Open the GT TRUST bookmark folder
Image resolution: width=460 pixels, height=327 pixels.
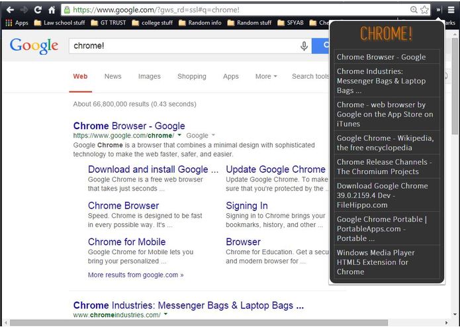coord(109,23)
